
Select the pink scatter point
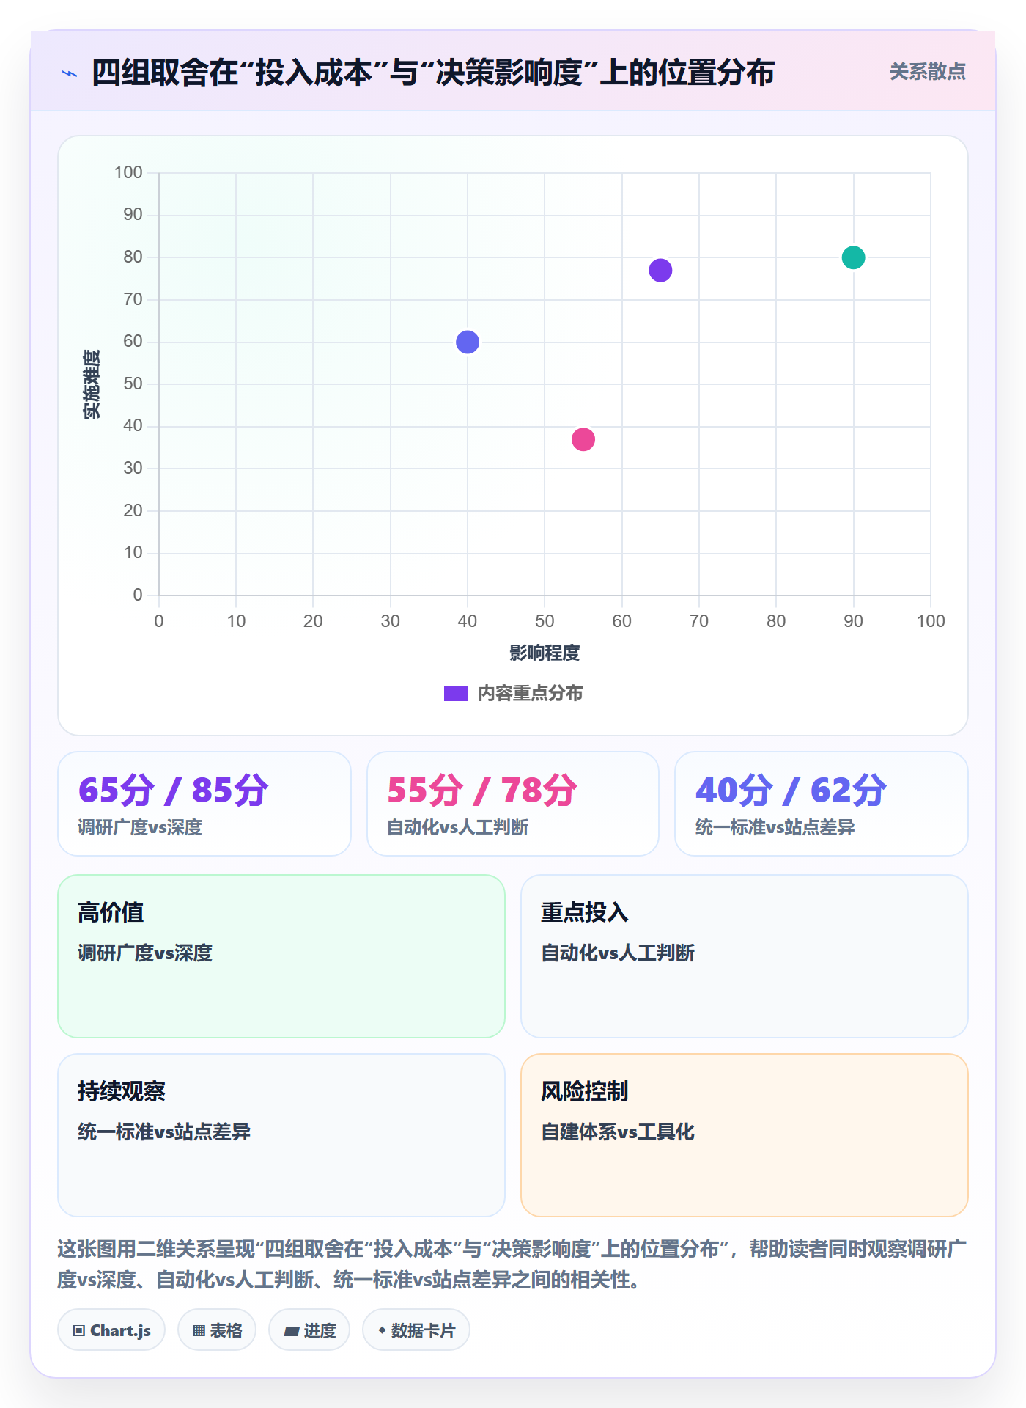coord(583,439)
